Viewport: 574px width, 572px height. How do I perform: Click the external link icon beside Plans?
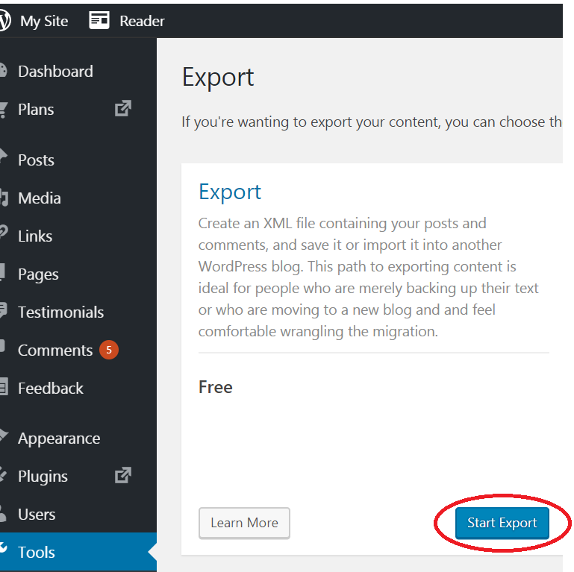pos(123,109)
